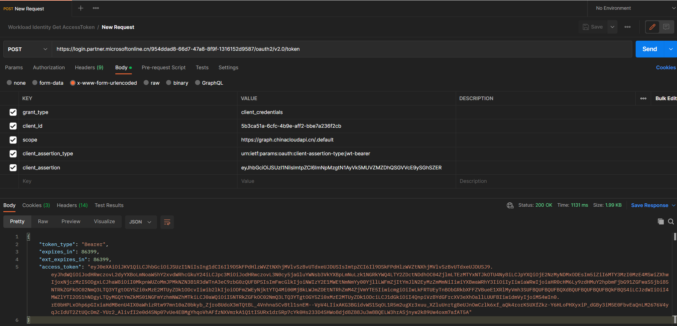677x326 pixels.
Task: Uncheck the client_assertion row checkbox
Action: coord(13,167)
